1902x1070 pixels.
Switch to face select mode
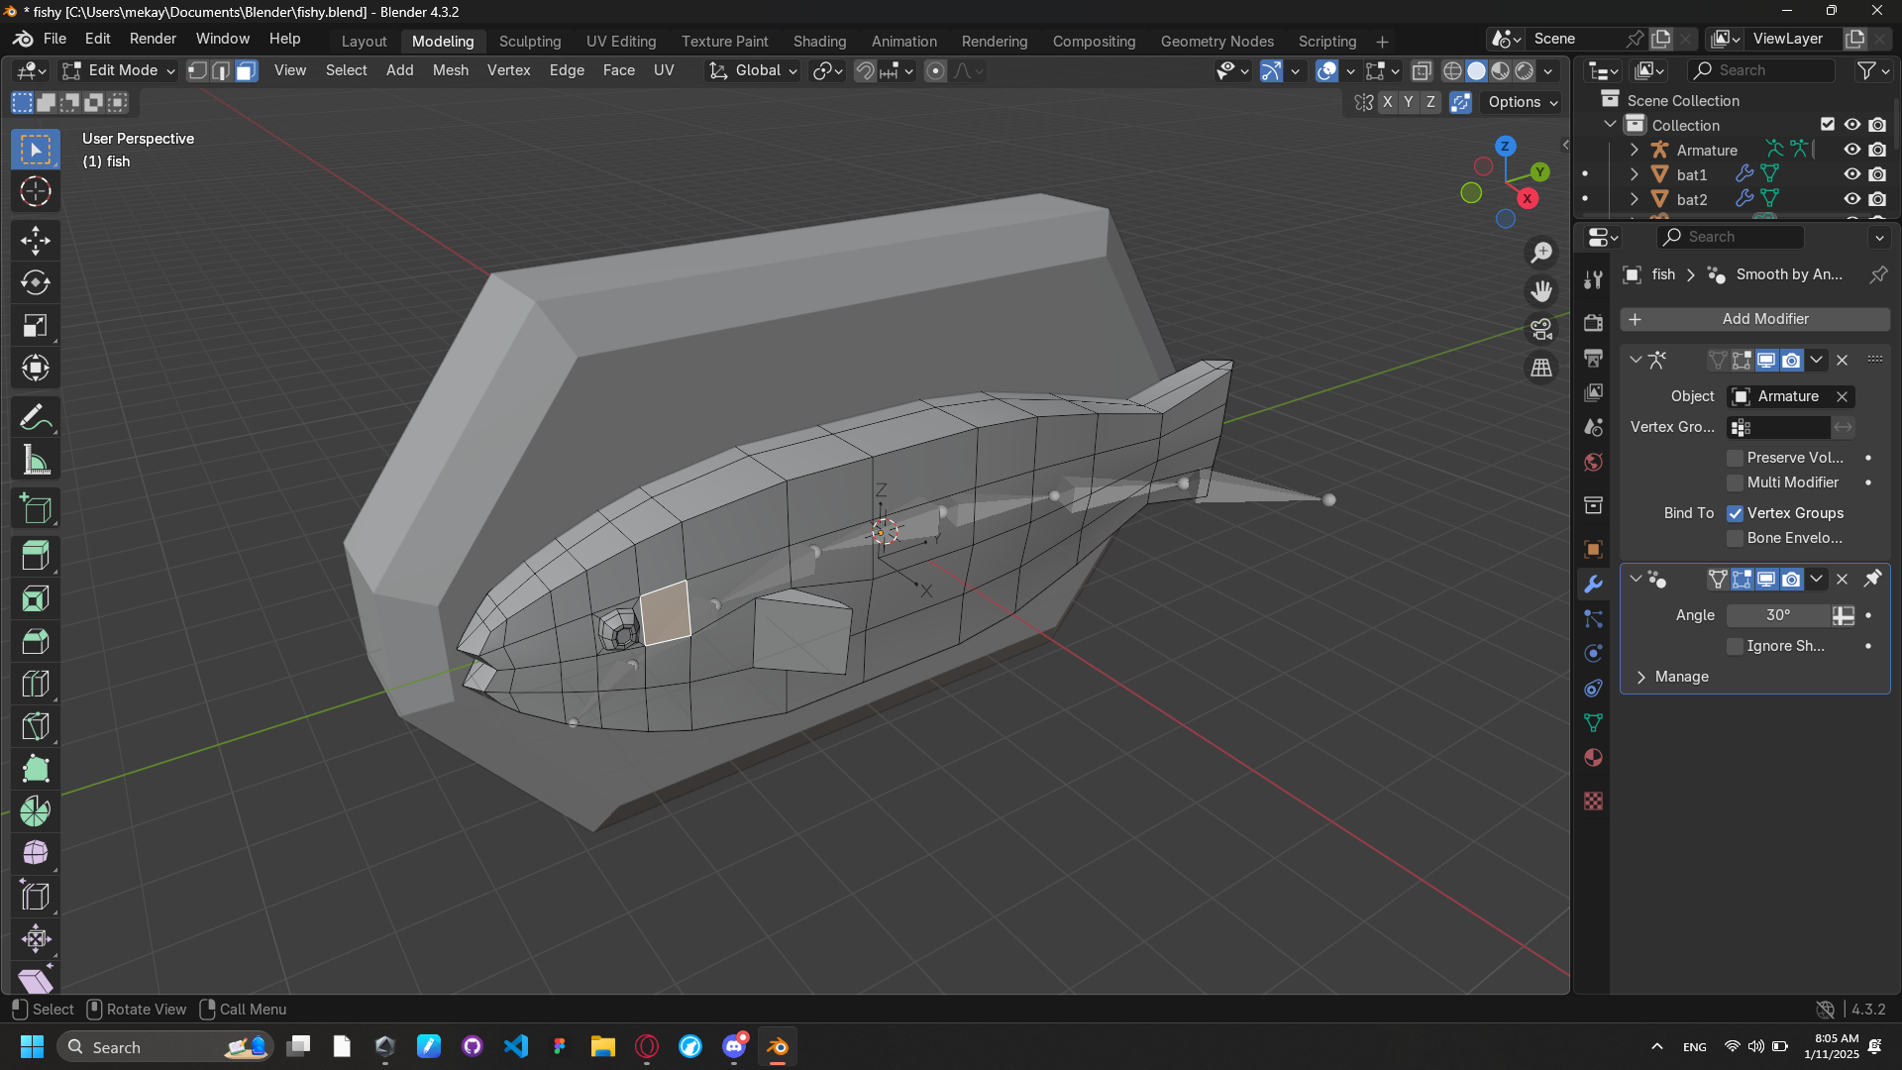tap(246, 70)
